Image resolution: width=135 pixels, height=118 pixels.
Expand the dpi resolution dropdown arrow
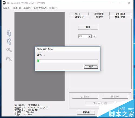pos(90,36)
